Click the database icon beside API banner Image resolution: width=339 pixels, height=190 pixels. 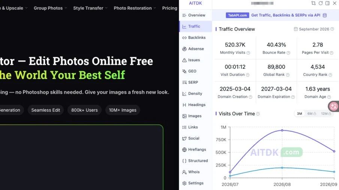pyautogui.click(x=324, y=15)
